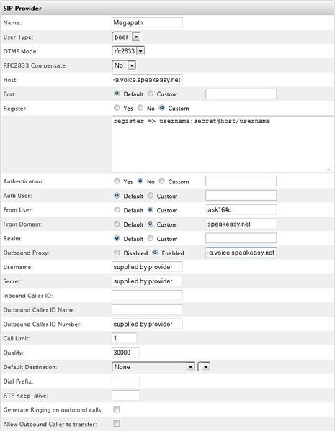Select No radio for Register
Screen dimensions: 335x431
click(140, 108)
